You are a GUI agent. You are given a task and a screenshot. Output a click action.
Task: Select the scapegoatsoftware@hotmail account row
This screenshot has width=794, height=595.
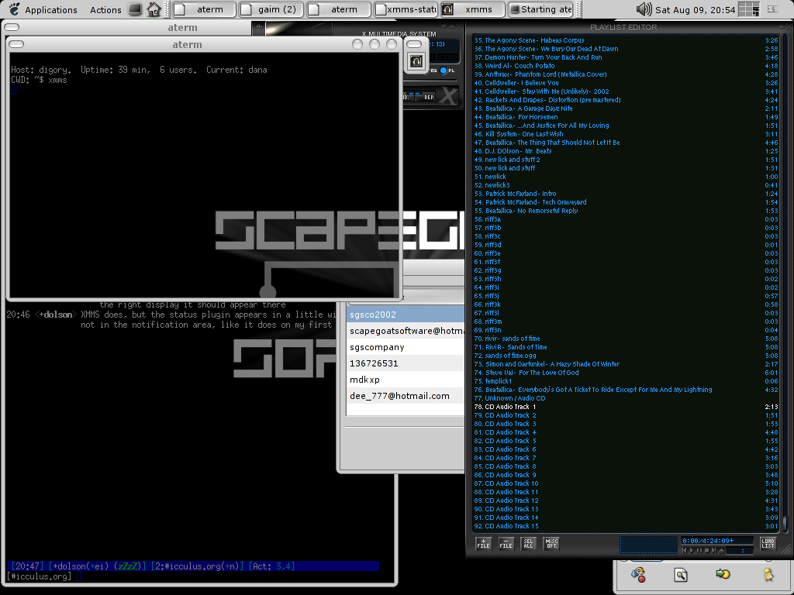click(406, 331)
